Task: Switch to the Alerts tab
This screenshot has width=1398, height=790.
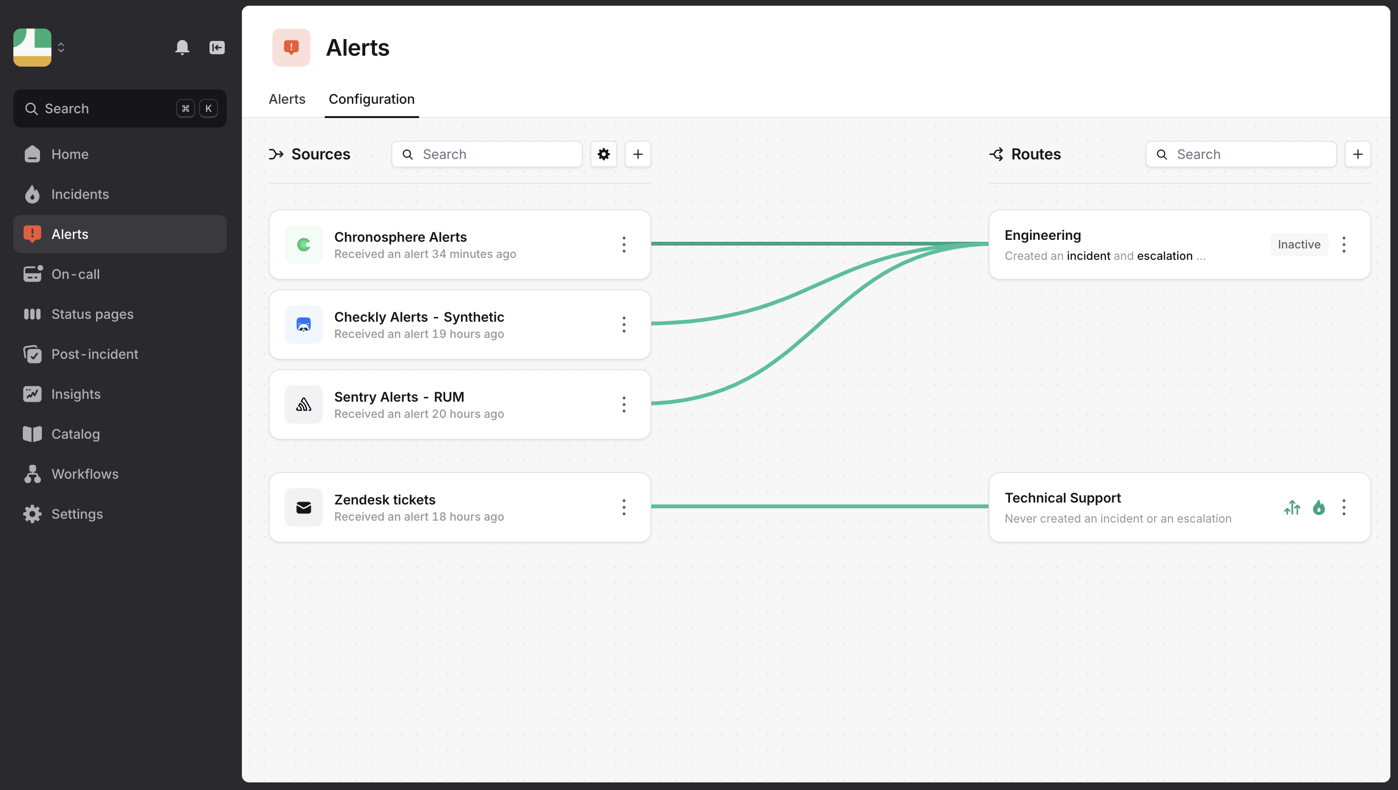Action: click(287, 99)
